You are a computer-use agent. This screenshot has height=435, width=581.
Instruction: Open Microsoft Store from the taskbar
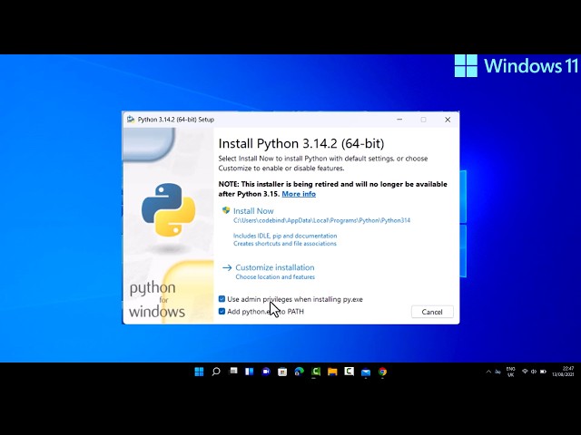point(282,372)
